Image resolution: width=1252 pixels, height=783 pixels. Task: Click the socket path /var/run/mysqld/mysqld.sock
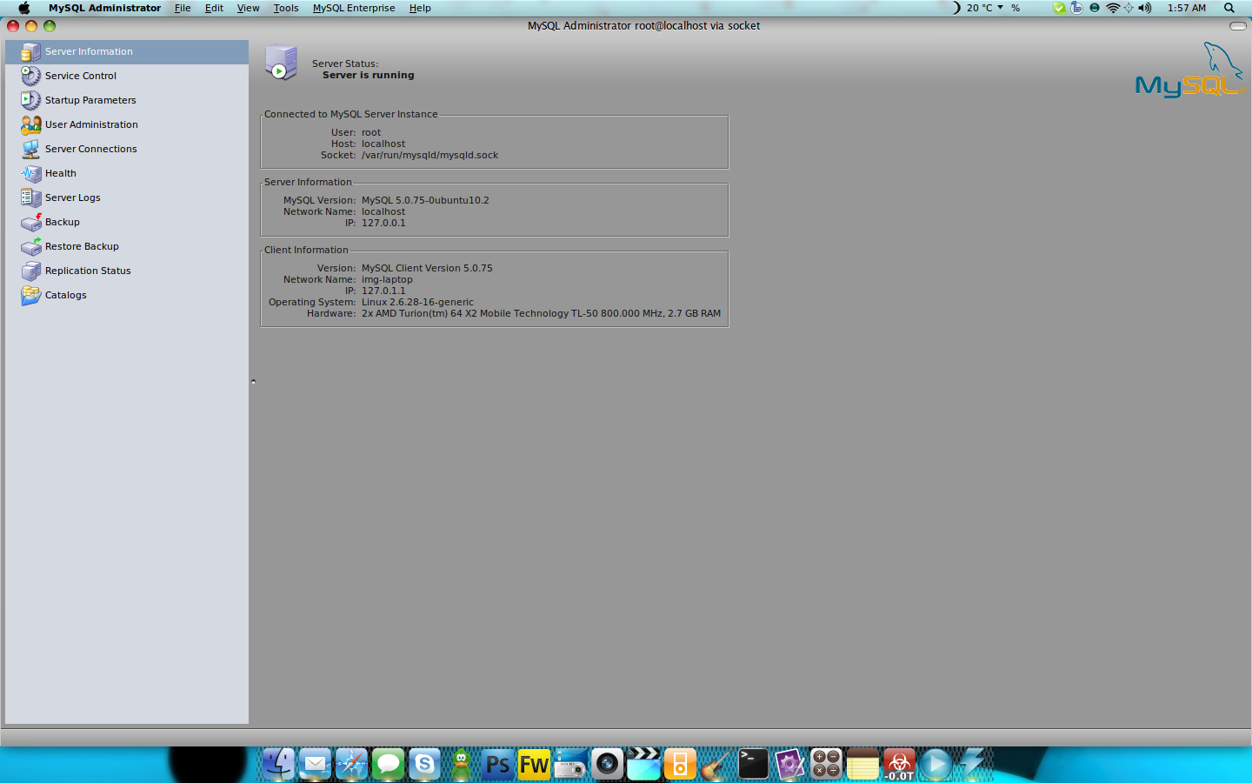(430, 155)
